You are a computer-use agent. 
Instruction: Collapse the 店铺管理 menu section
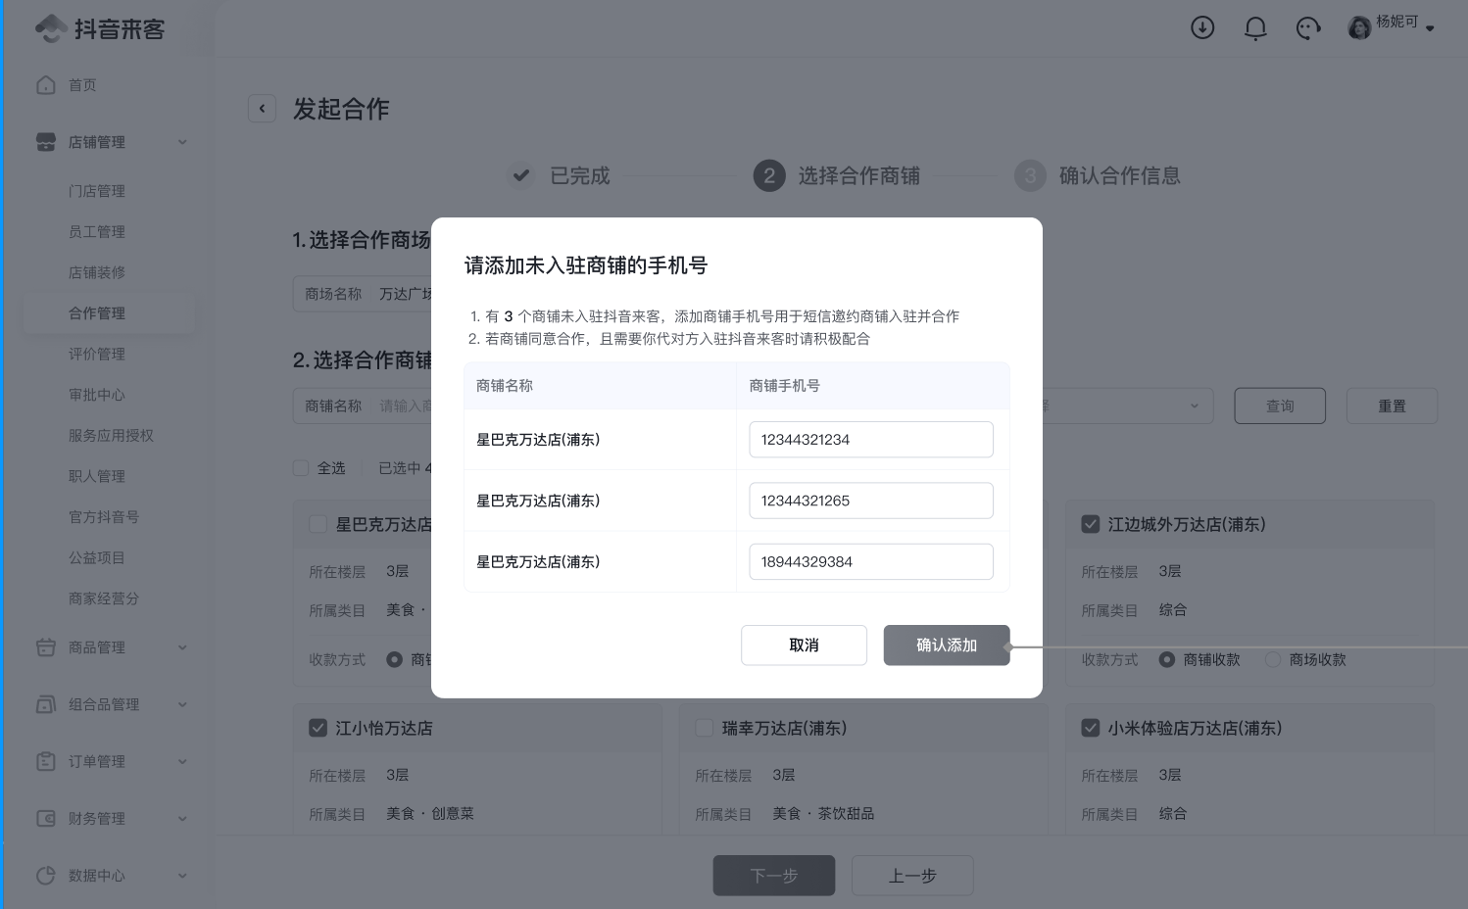[x=182, y=142]
